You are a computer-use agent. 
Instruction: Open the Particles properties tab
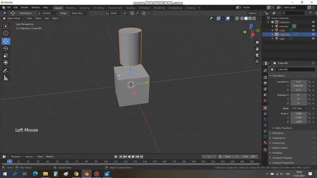[265, 120]
